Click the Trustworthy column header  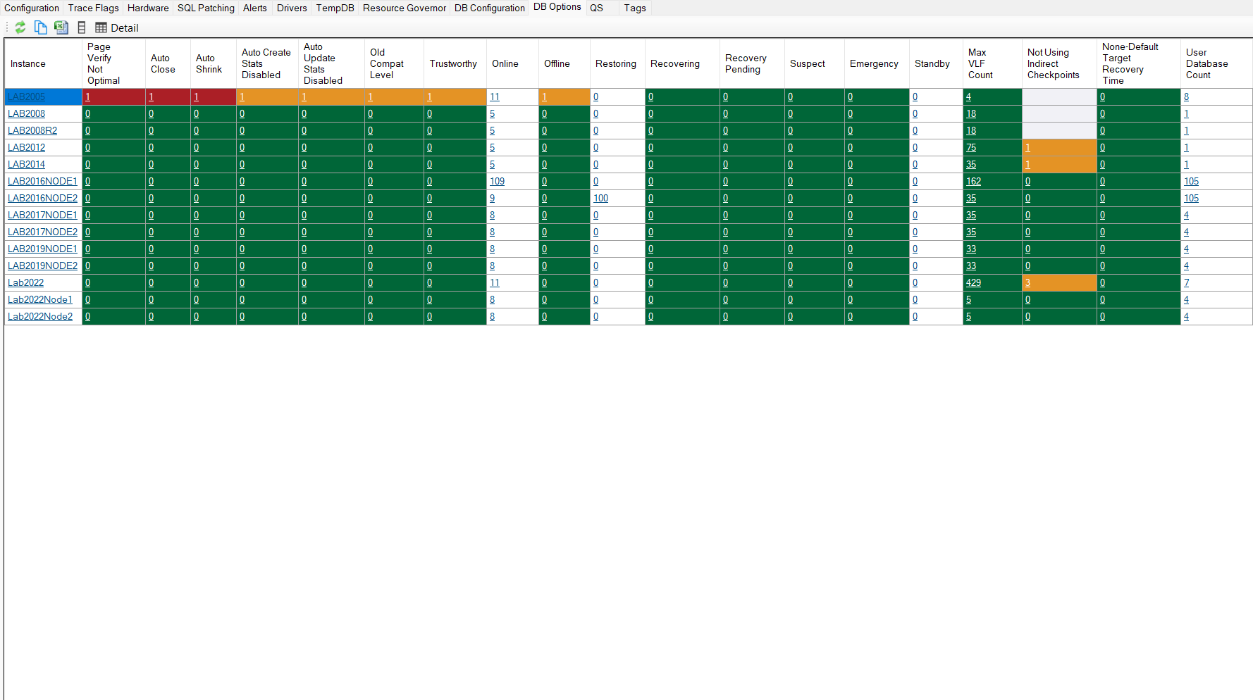pyautogui.click(x=455, y=63)
